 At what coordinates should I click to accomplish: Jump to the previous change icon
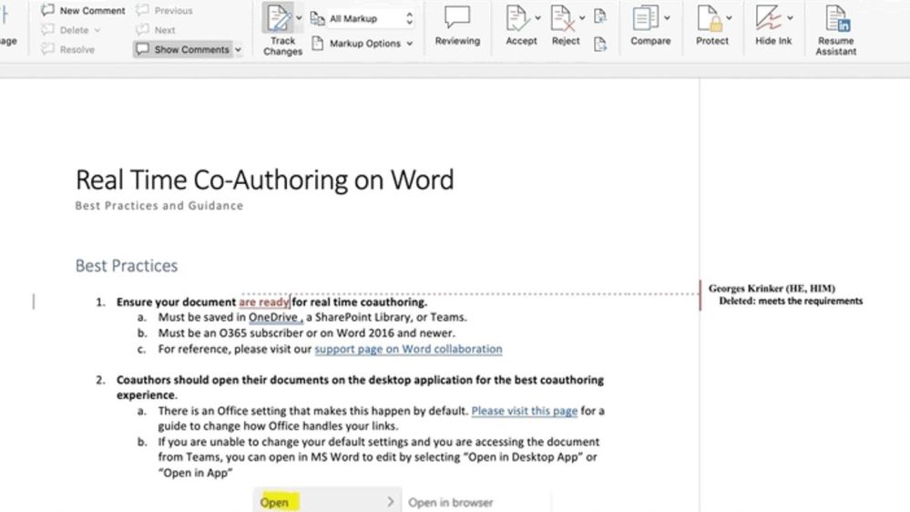point(600,15)
